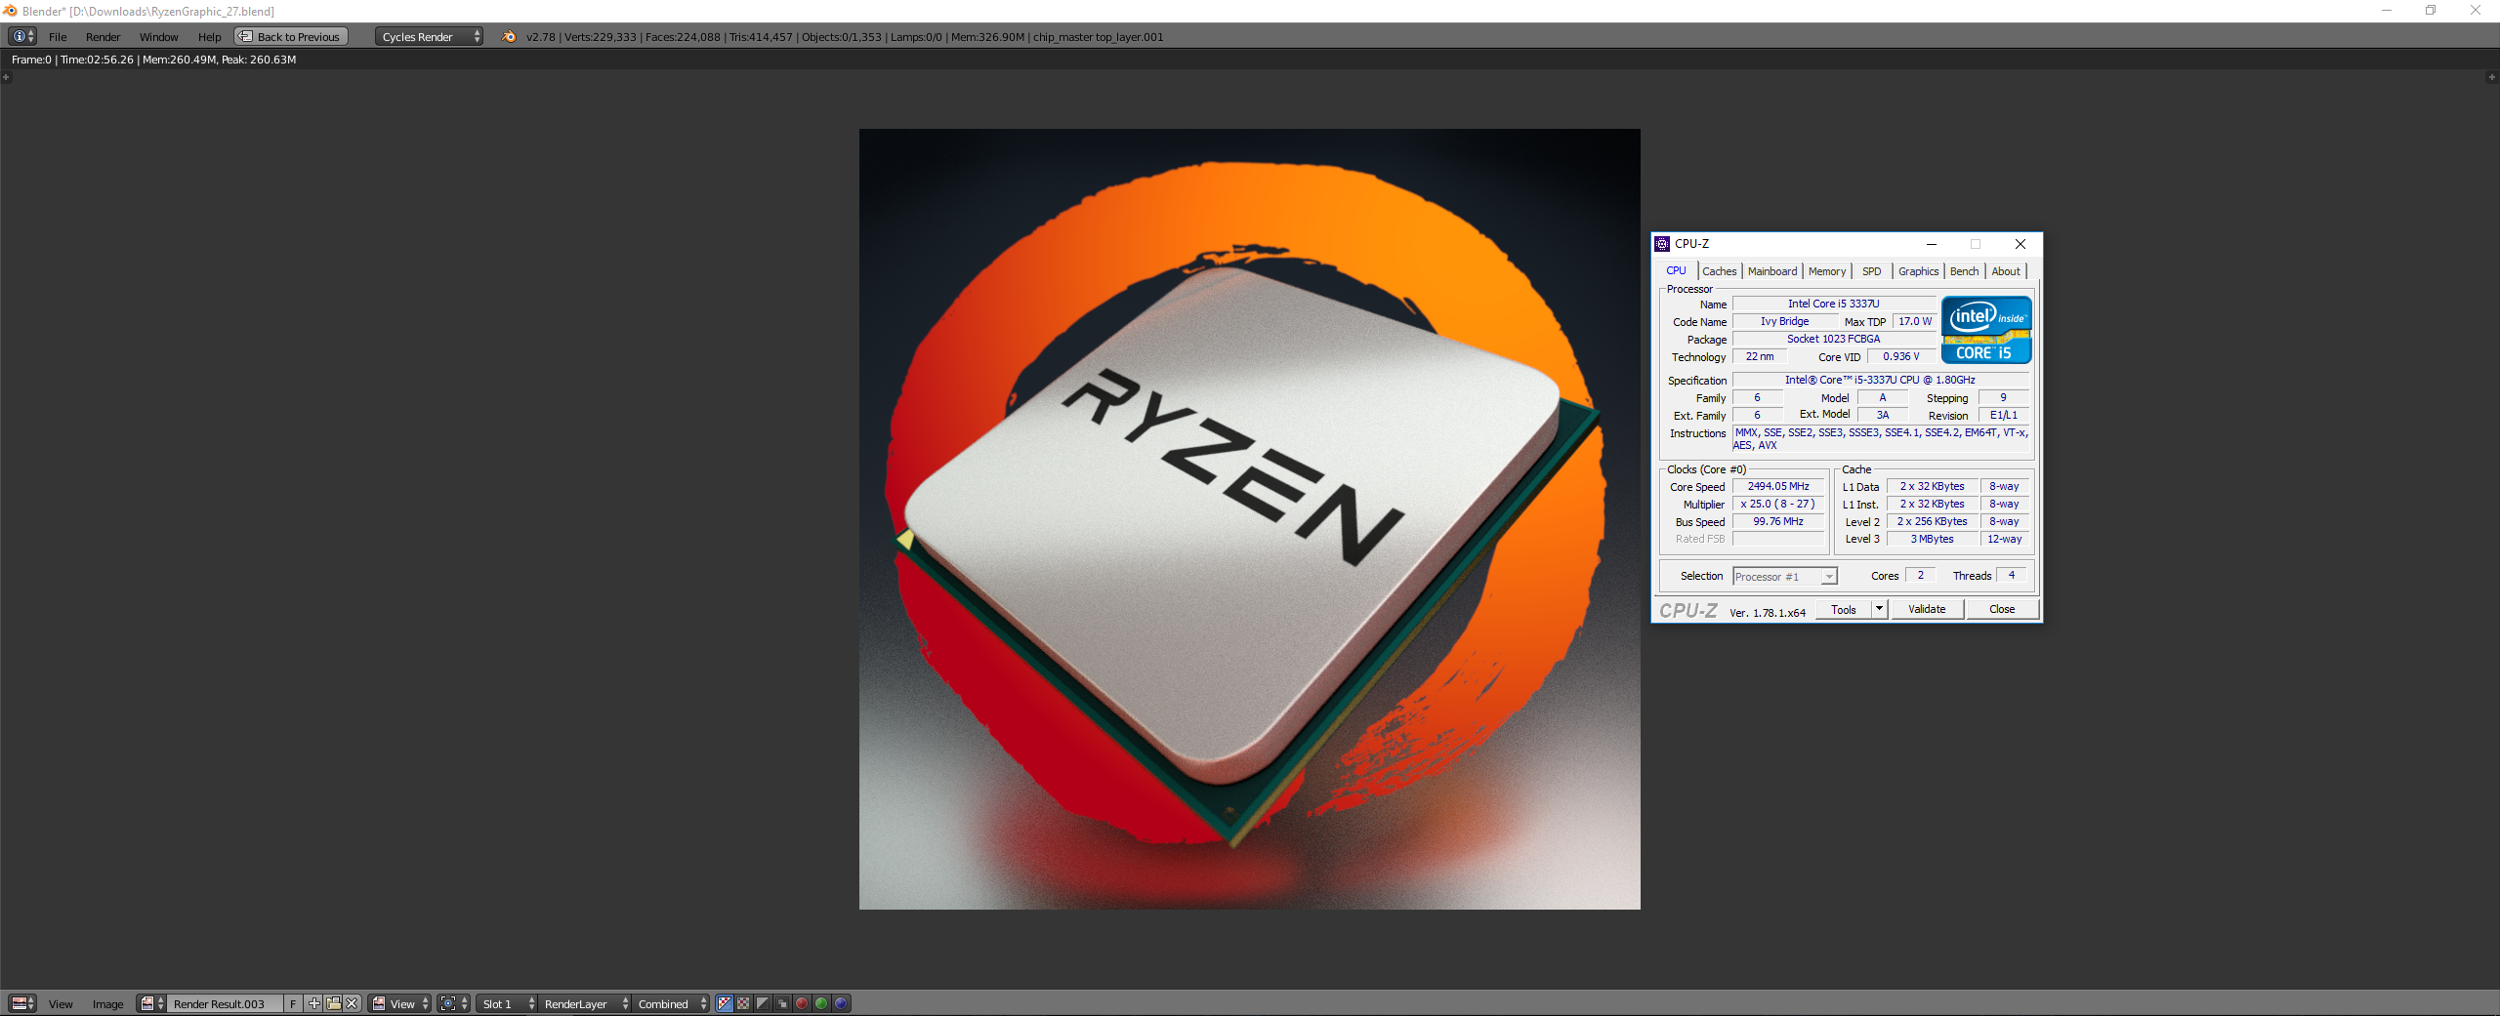Click the Close button in CPU-Z
Image resolution: width=2500 pixels, height=1016 pixels.
(x=2002, y=609)
